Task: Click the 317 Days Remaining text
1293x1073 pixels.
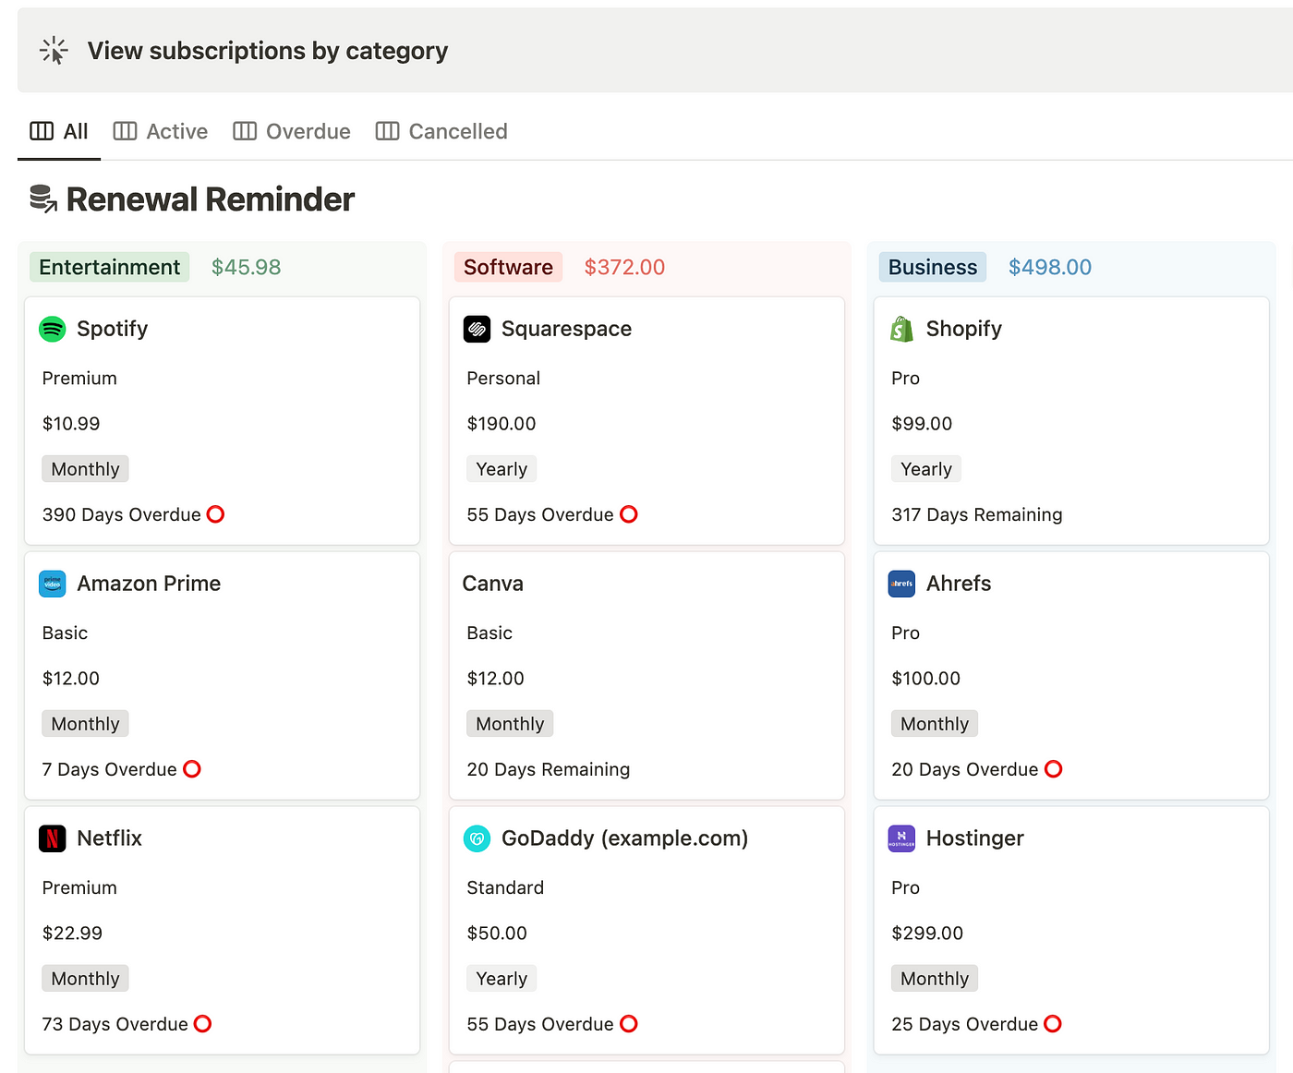Action: pyautogui.click(x=977, y=514)
